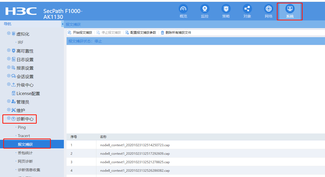The image size is (325, 177).
Task: Click the 系统 system icon
Action: pyautogui.click(x=290, y=9)
